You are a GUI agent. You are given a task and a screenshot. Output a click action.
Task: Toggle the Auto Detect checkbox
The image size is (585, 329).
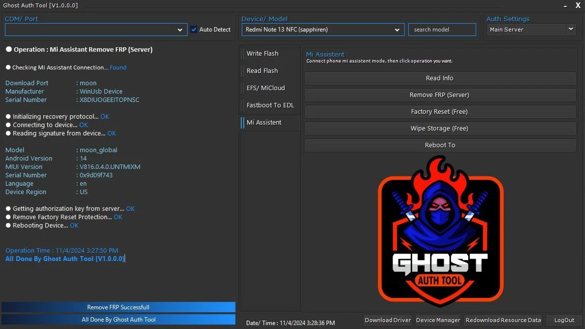(x=194, y=30)
